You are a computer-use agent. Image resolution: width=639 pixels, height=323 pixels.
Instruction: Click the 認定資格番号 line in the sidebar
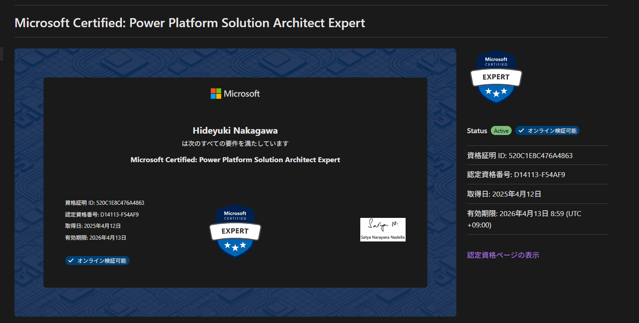pyautogui.click(x=516, y=175)
